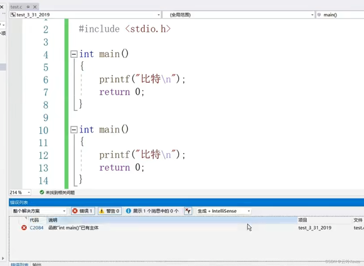
Task: Select the red error icon for C2084
Action: tap(24, 228)
